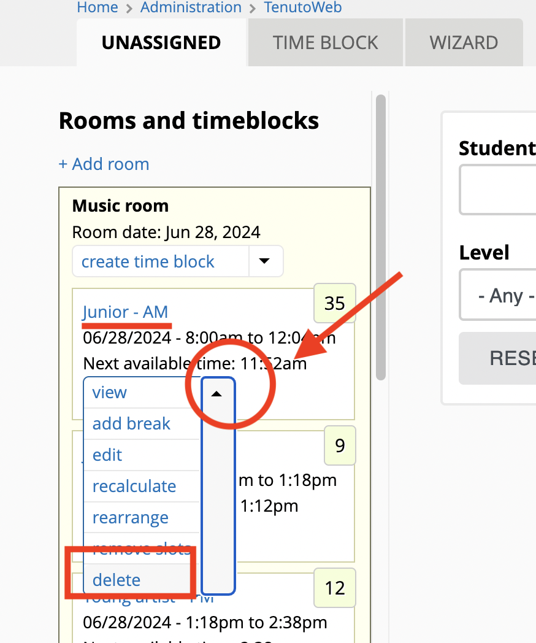Open the Administration breadcrumb link
536x643 pixels.
click(x=191, y=7)
